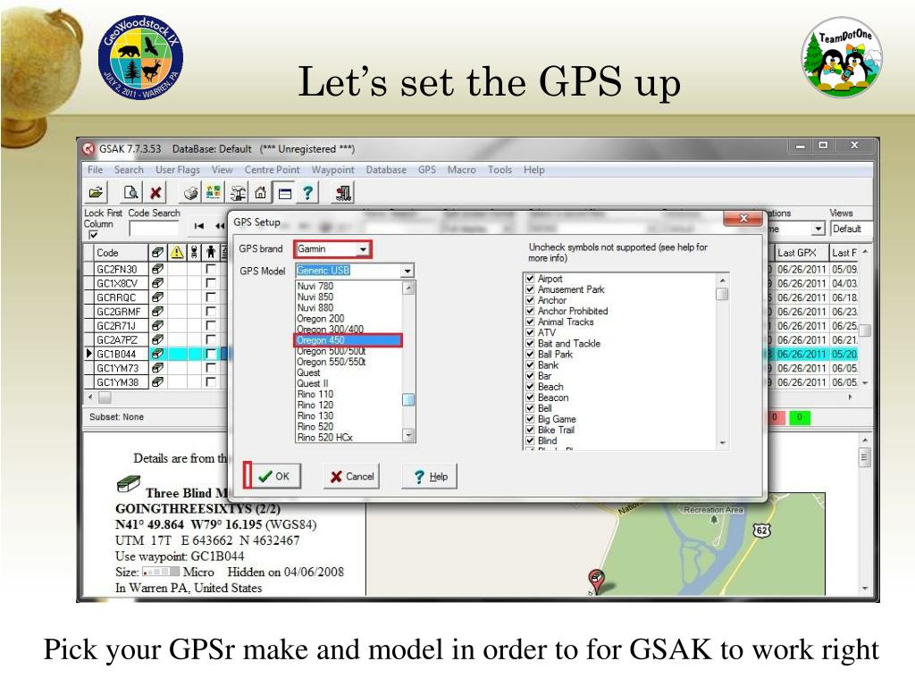
Task: Uncheck the Beach symbol checkbox
Action: [530, 387]
